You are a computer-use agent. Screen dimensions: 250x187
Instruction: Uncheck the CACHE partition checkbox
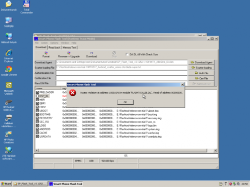[x=37, y=133]
